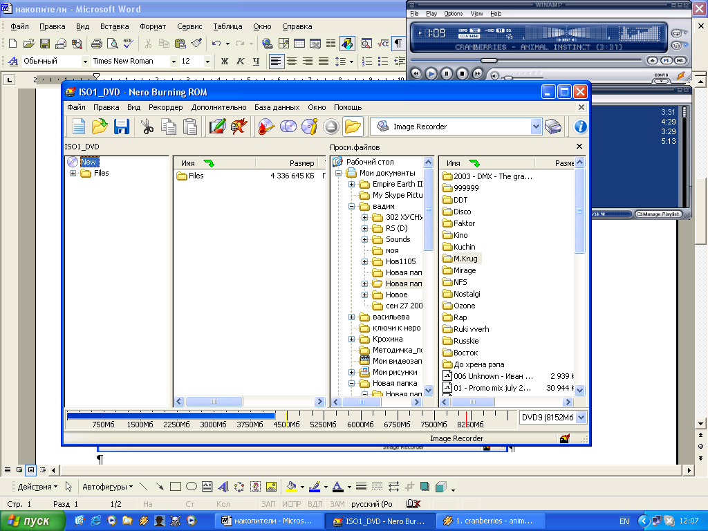Eject disc using Nero eject icon
This screenshot has width=708, height=531.
coord(331,127)
